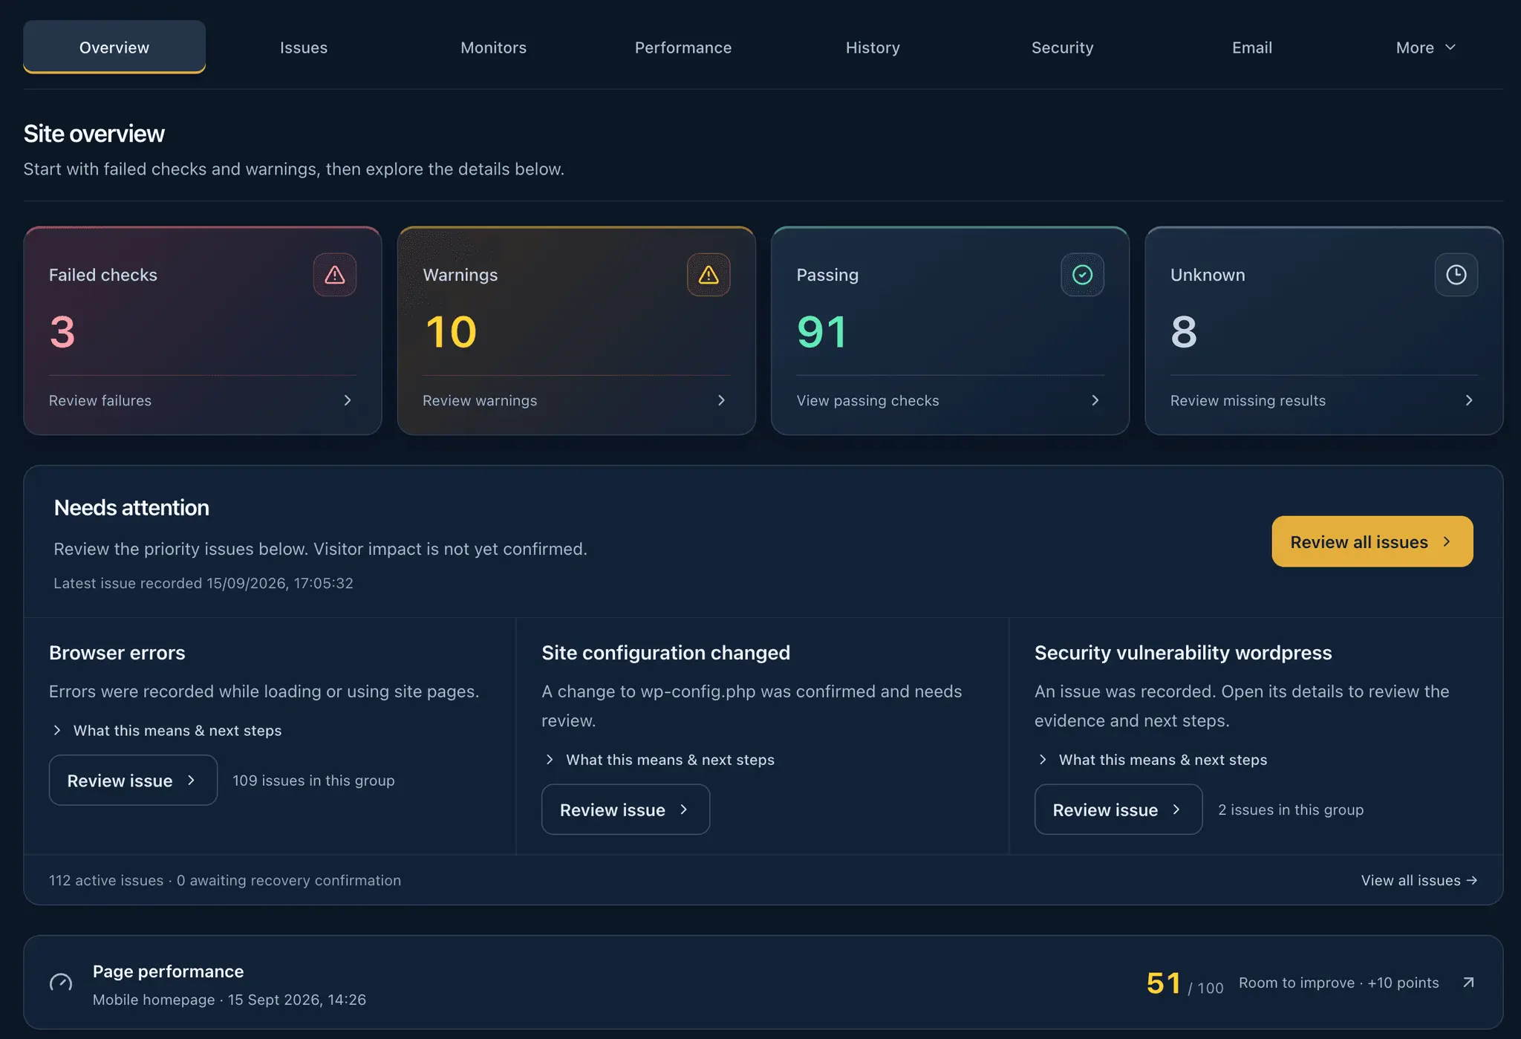Click the 'Latest issue recorded' timestamp
This screenshot has height=1039, width=1521.
coord(203,583)
